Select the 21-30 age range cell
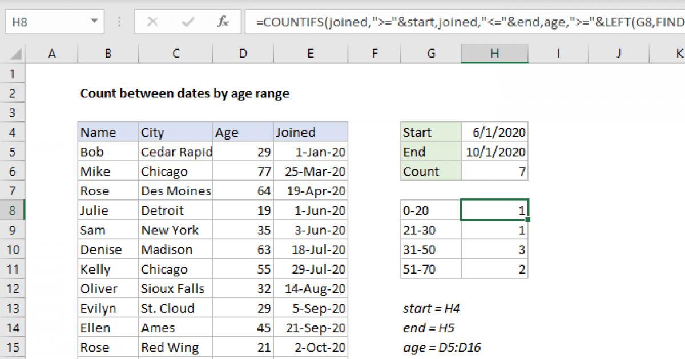Image resolution: width=685 pixels, height=359 pixels. 431,230
